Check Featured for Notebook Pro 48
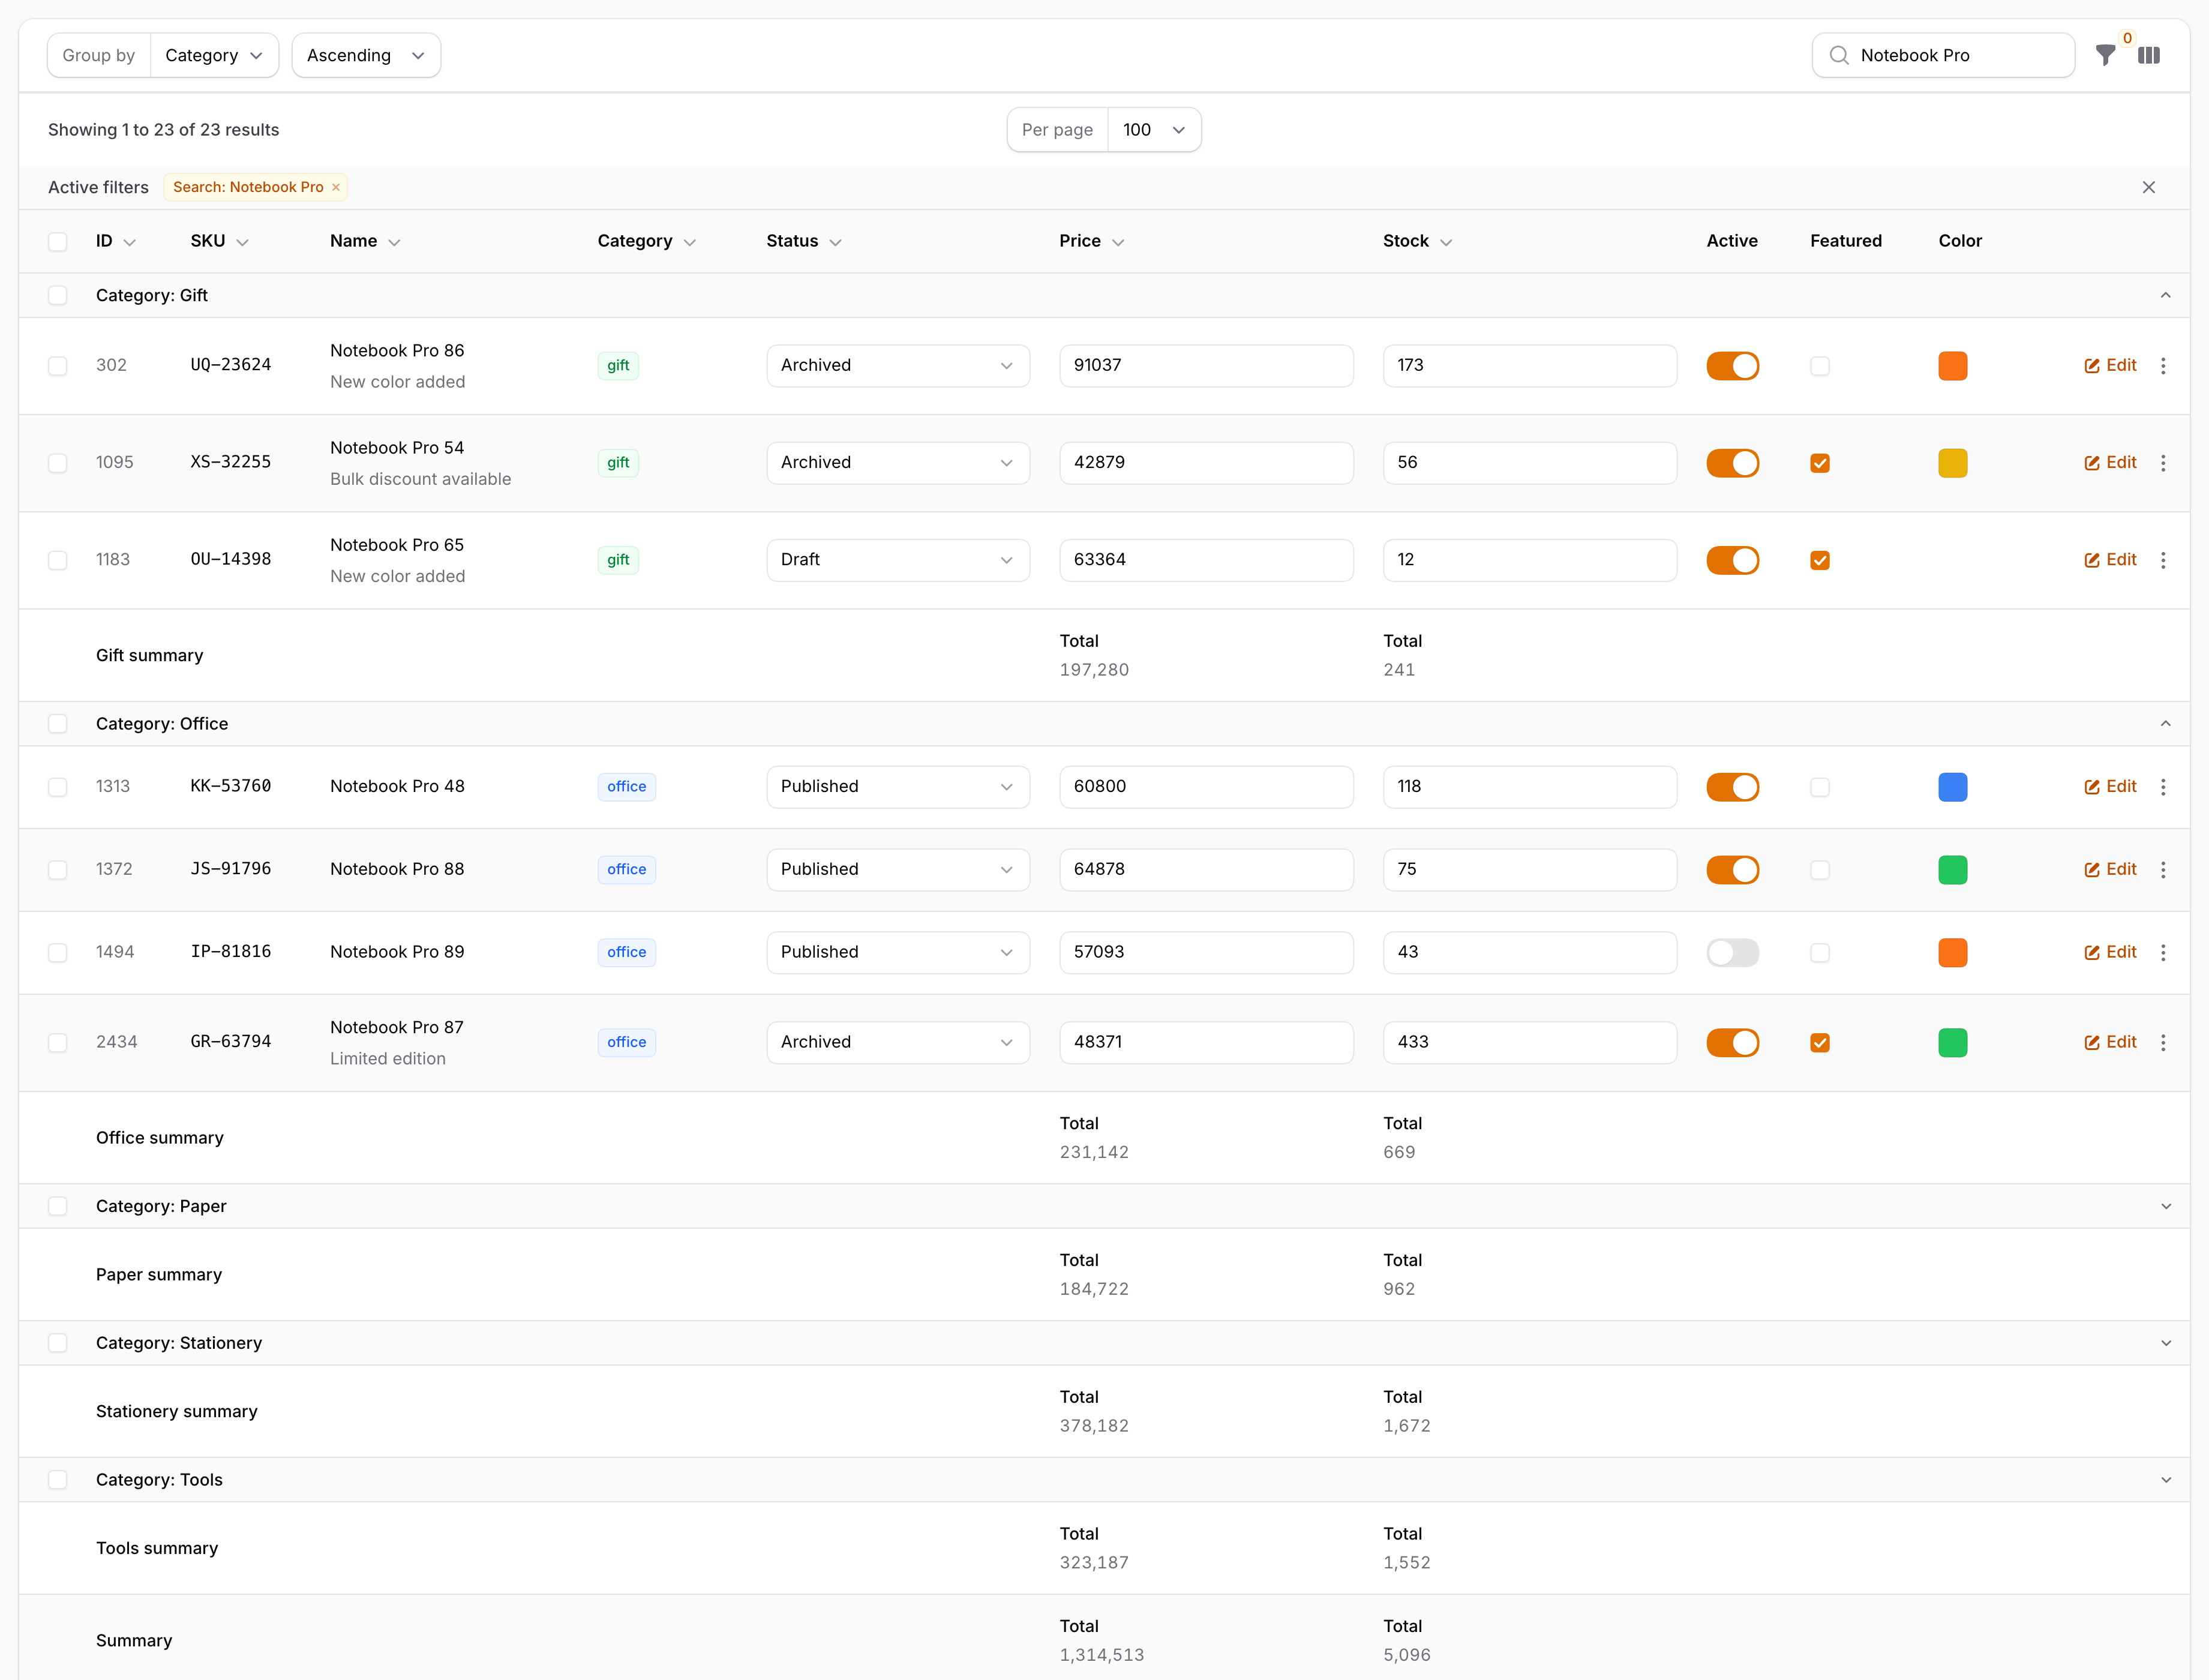Screen dimensions: 2209x1680 [1819, 787]
